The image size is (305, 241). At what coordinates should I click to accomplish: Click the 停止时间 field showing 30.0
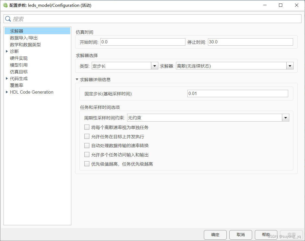coord(250,42)
